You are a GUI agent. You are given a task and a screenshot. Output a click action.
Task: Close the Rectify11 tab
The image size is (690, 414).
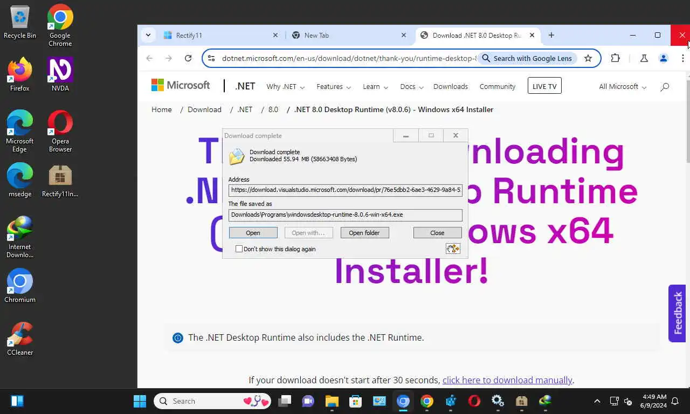tap(275, 35)
